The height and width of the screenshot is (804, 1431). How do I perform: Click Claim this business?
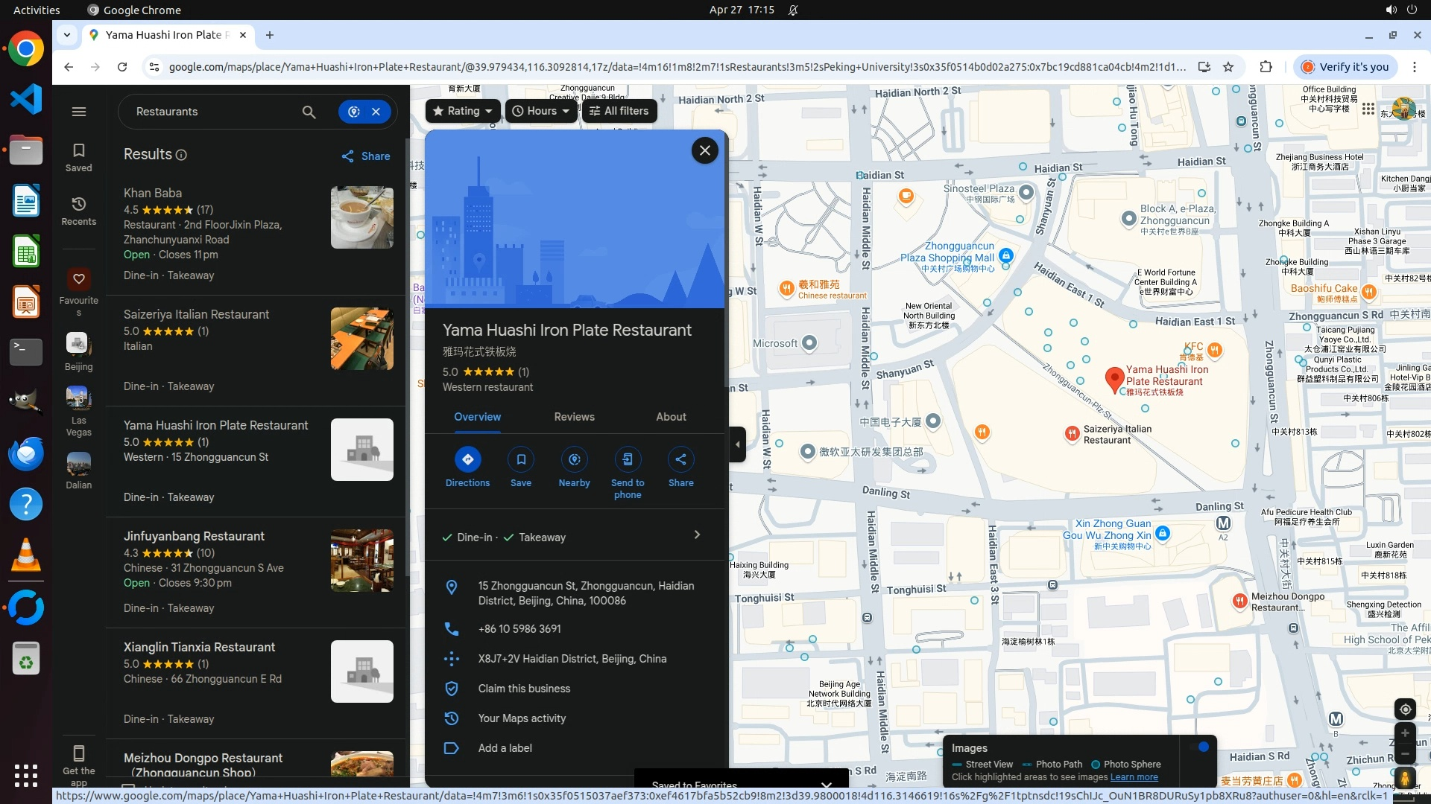point(524,689)
